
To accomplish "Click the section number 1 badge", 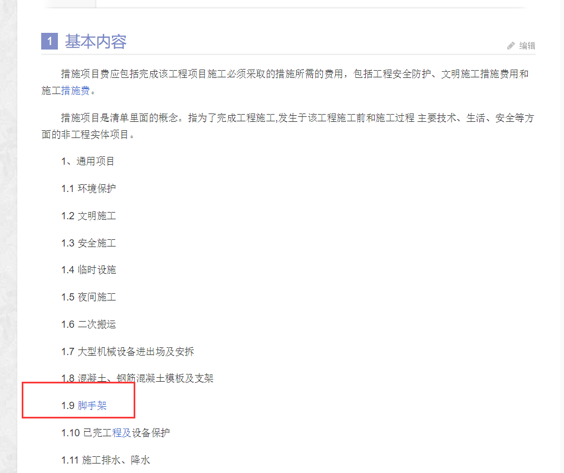I will click(50, 41).
